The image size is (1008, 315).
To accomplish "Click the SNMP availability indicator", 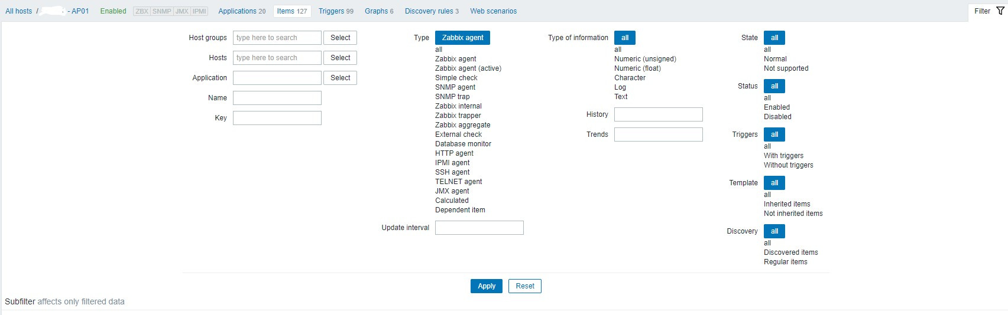I will coord(161,11).
